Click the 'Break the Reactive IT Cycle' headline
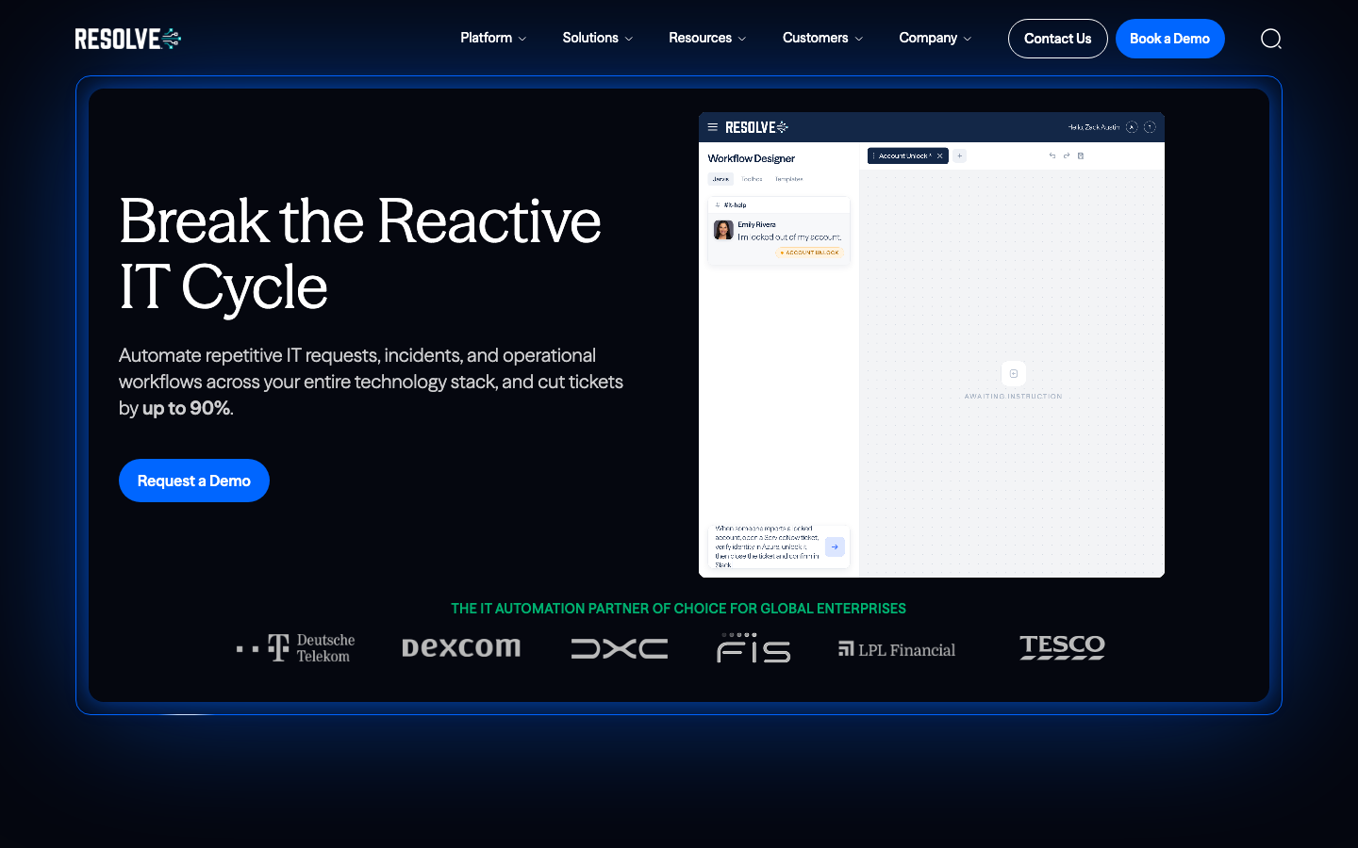 tap(359, 253)
